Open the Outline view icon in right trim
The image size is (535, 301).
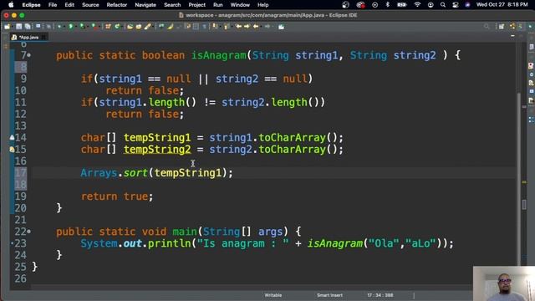531,120
